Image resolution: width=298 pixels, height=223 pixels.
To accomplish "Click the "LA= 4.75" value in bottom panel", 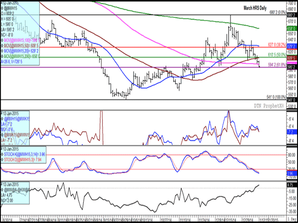I will pos(7,195).
